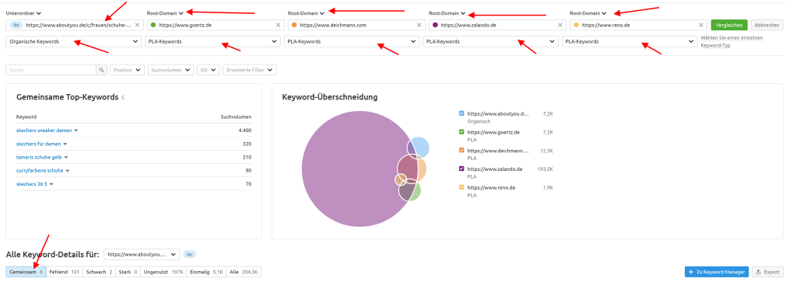This screenshot has height=282, width=786.
Task: Toggle reno.de checkbox in legend
Action: pyautogui.click(x=461, y=187)
